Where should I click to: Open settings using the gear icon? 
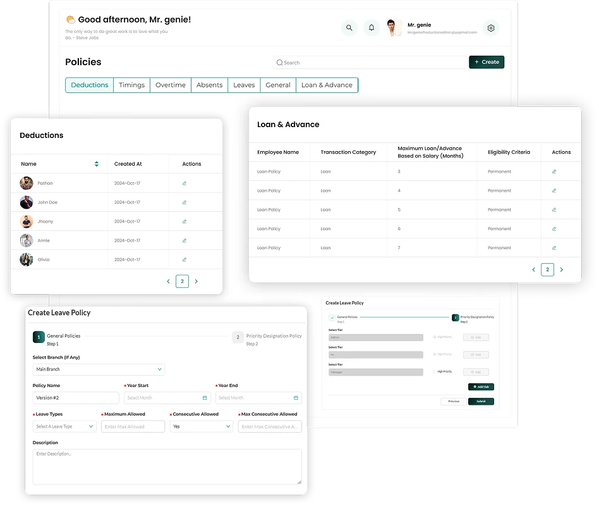(490, 28)
